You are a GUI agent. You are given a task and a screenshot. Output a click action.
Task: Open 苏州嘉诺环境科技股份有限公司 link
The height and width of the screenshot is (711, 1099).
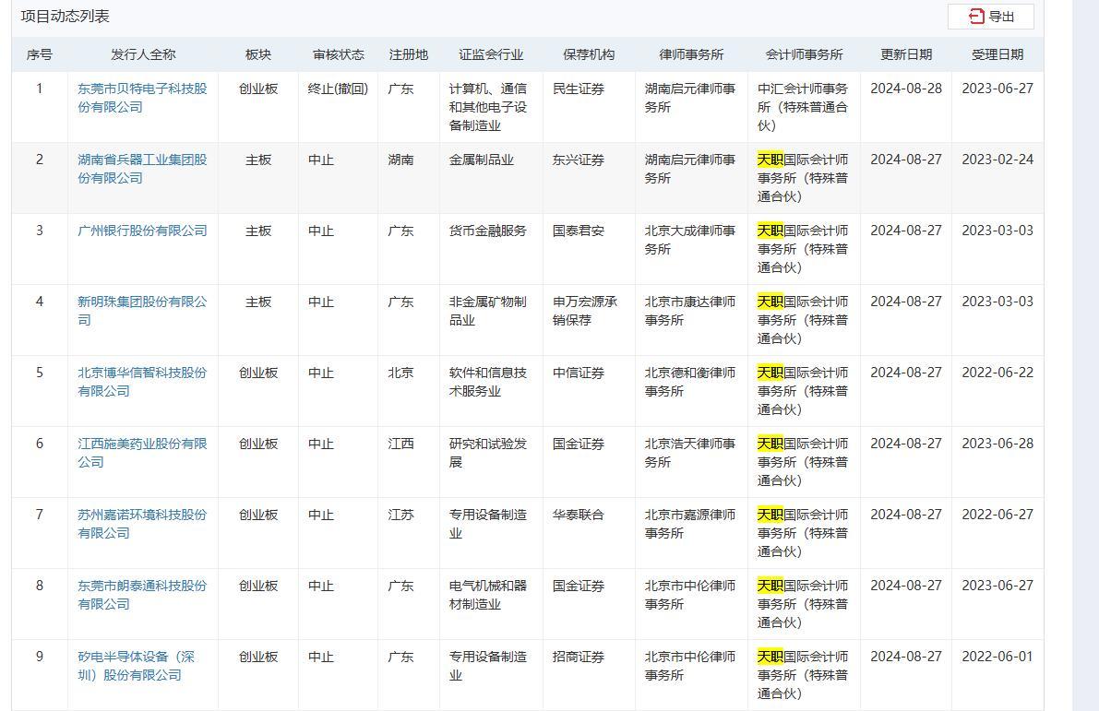142,523
